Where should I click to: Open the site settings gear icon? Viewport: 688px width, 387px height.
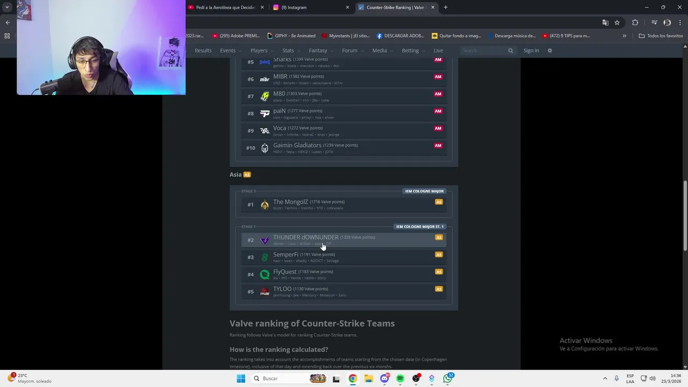(x=549, y=51)
